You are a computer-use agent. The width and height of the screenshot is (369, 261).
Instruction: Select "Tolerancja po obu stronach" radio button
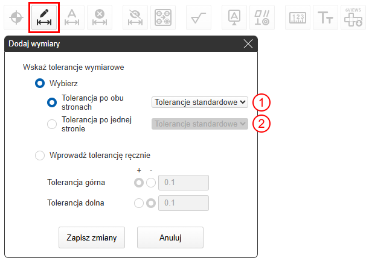click(x=52, y=102)
